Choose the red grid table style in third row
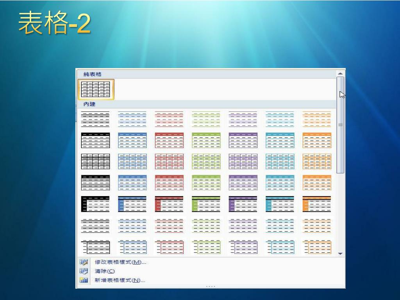Image resolution: width=400 pixels, height=300 pixels. point(169,161)
